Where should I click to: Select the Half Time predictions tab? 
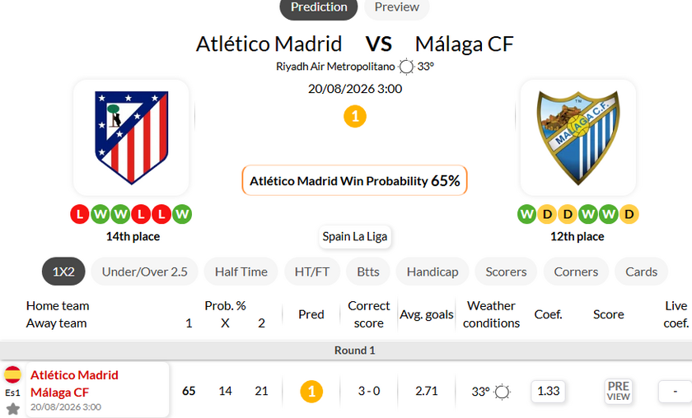click(x=241, y=272)
